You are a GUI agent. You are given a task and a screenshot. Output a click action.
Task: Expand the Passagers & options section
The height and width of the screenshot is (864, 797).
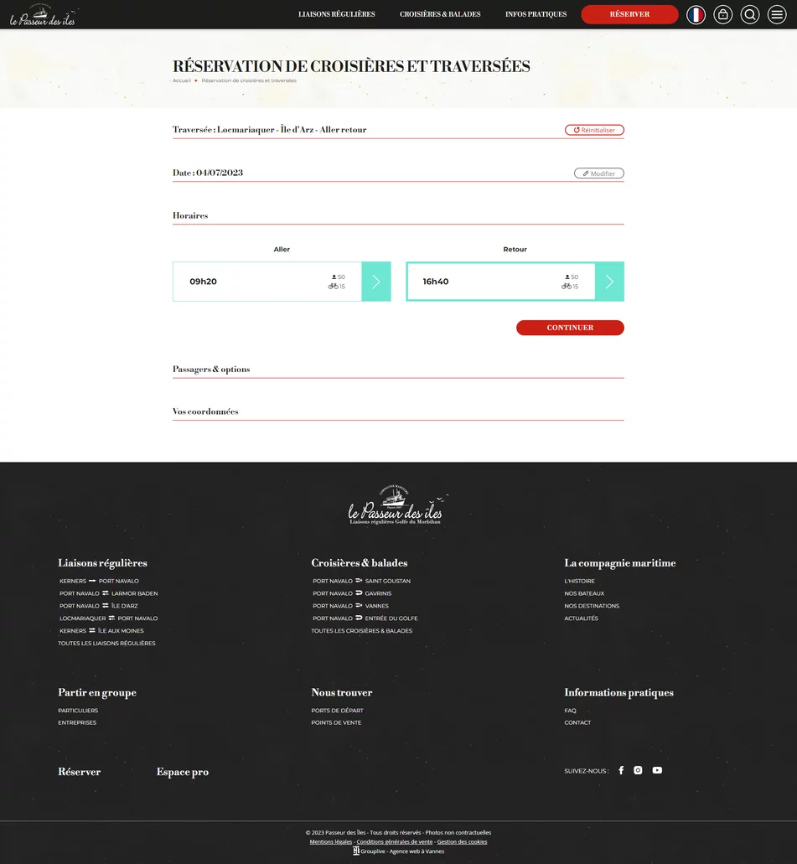211,370
